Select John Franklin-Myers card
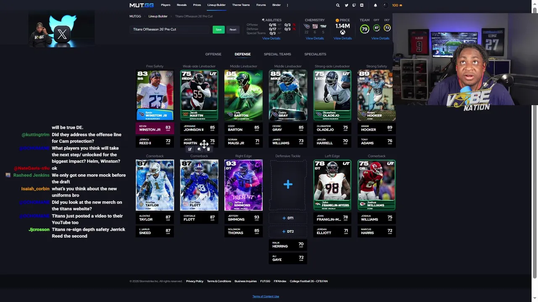Image resolution: width=538 pixels, height=302 pixels. point(332,185)
